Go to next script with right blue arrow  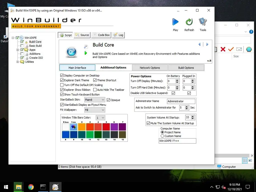[x=207, y=44]
